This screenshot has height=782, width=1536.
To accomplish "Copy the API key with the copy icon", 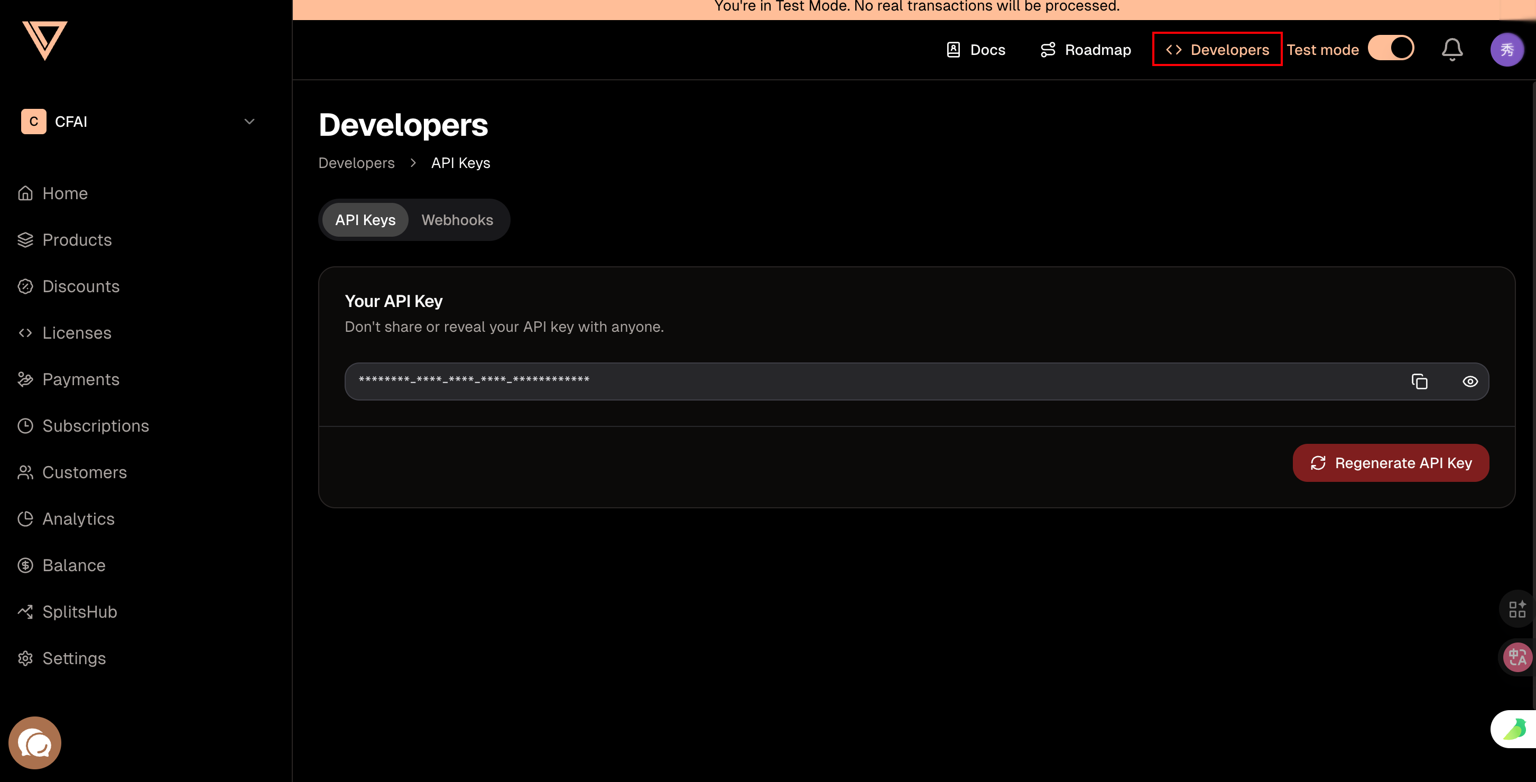I will (x=1419, y=381).
